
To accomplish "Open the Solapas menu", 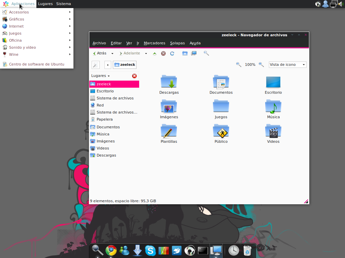I will pyautogui.click(x=177, y=43).
